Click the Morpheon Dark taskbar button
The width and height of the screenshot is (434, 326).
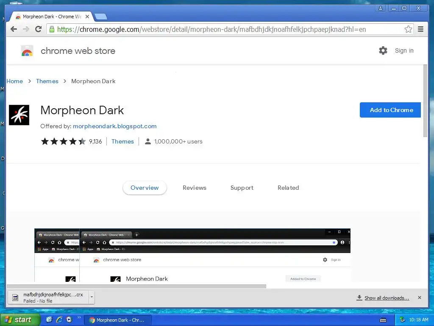[118, 320]
